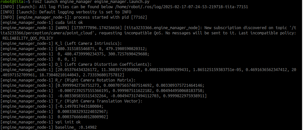The image size is (303, 130).
Task: Click the robot@tita shell prompt
Action: pos(15,2)
